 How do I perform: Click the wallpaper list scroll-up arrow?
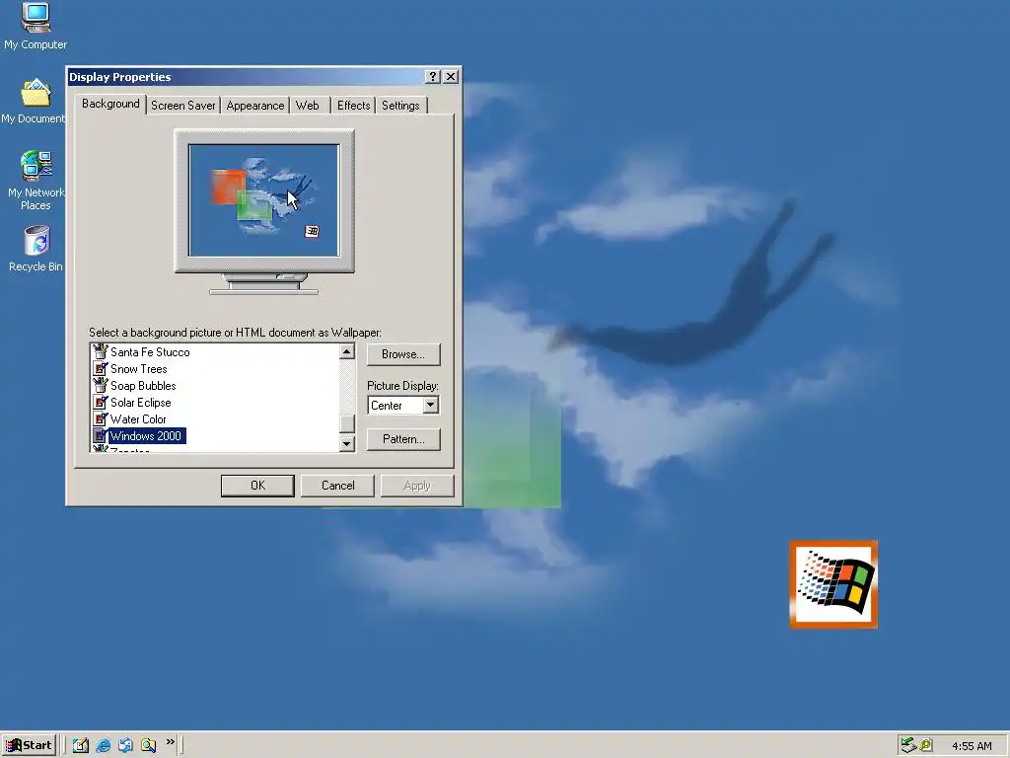tap(347, 351)
